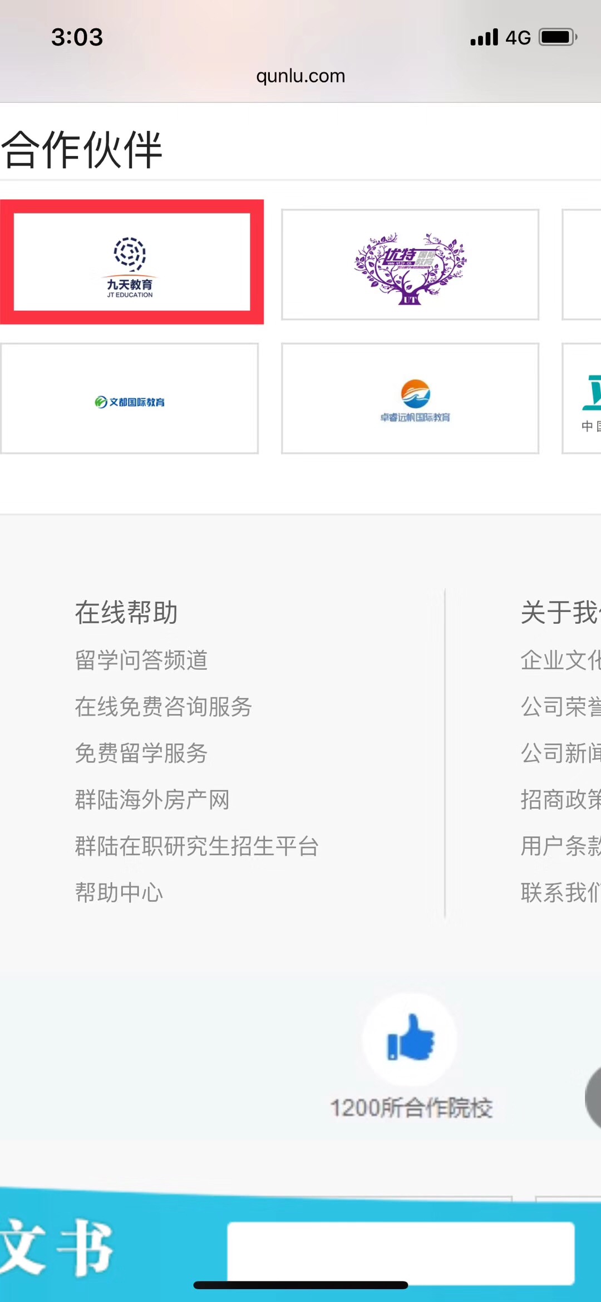Open the 用户条款 link
This screenshot has width=601, height=1302.
[561, 846]
